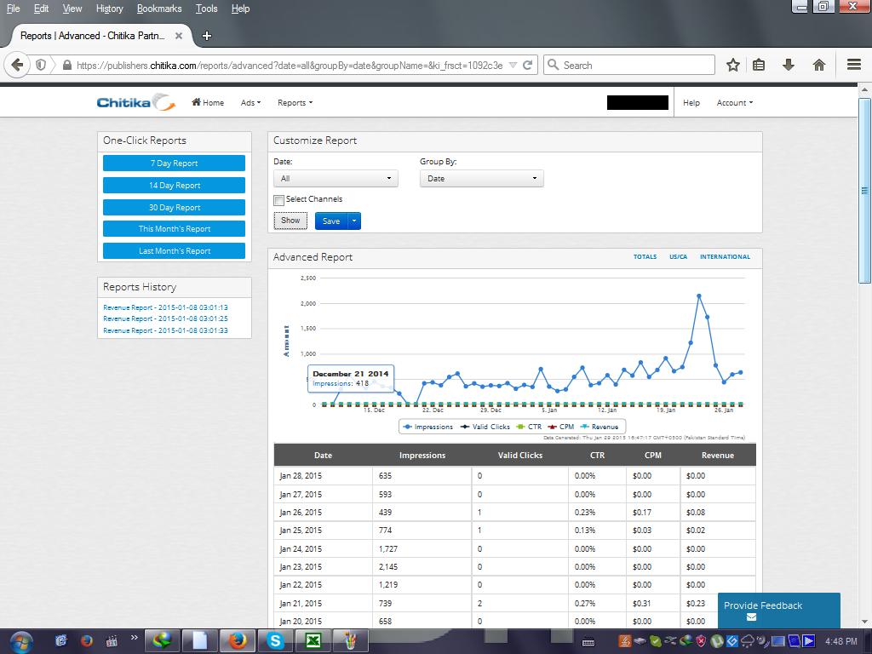The image size is (872, 654).
Task: Click the browser back arrow button
Action: pyautogui.click(x=17, y=65)
